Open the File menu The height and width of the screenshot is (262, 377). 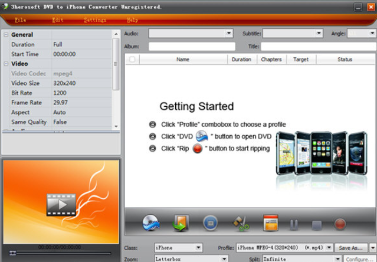click(x=21, y=20)
